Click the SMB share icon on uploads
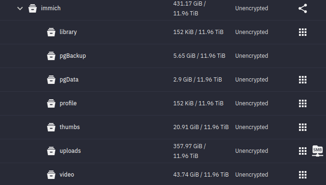 tap(318, 151)
